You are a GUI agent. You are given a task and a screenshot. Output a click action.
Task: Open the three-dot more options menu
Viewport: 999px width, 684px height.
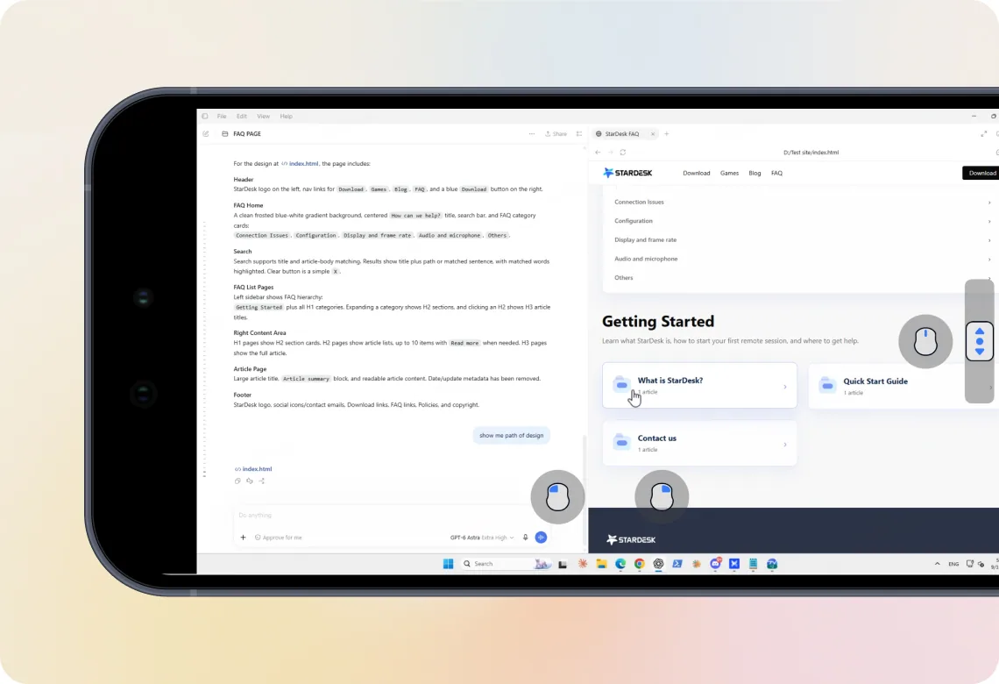tap(532, 134)
